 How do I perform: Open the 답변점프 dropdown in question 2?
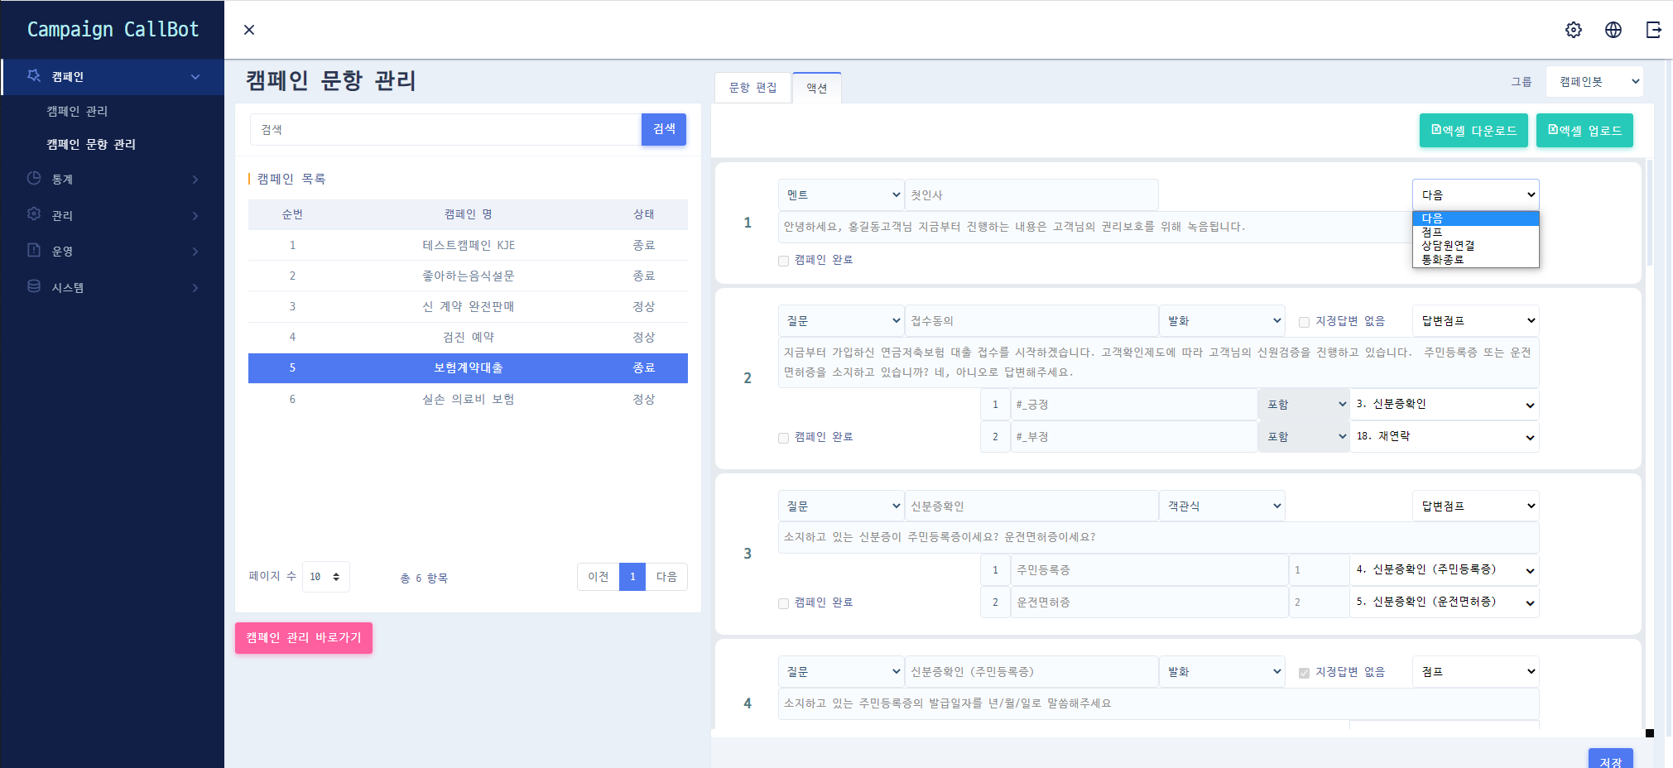coord(1475,321)
